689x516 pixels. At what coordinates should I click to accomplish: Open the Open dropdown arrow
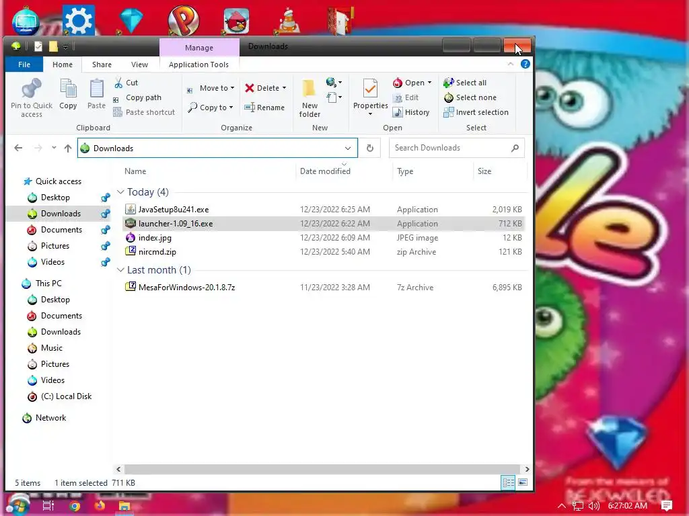[429, 83]
